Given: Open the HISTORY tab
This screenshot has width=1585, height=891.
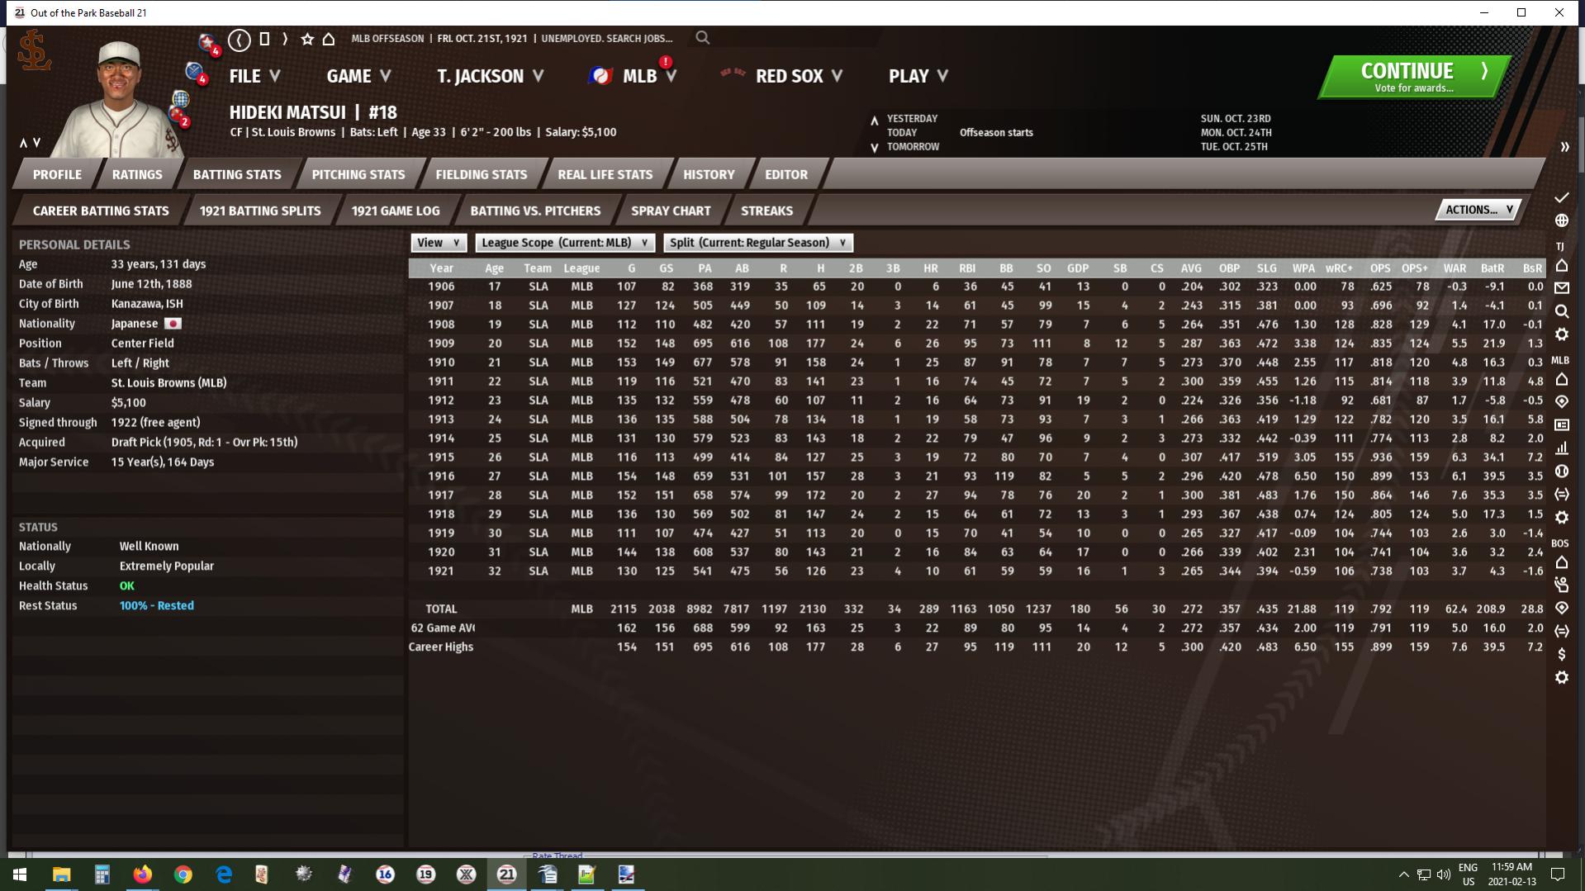Looking at the screenshot, I should click(709, 174).
